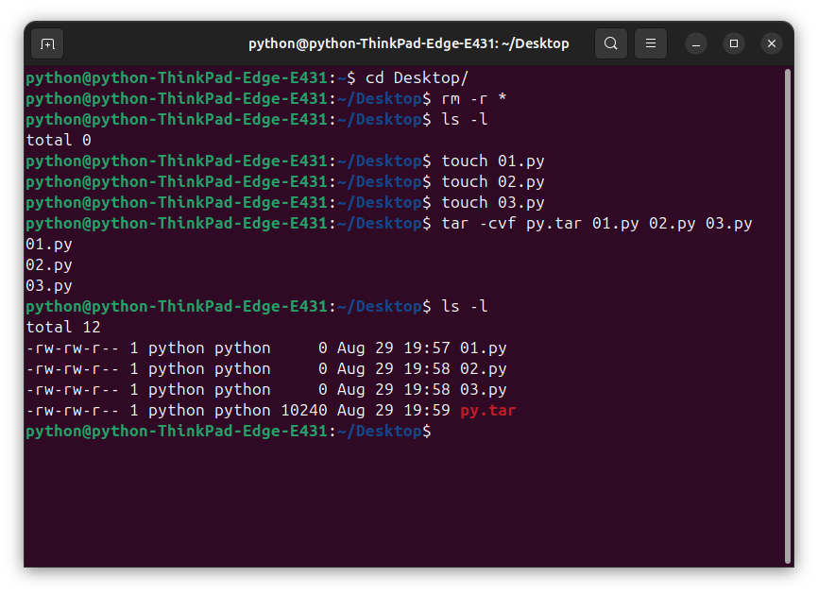
Task: Click the 19:57 timestamp of 01.py
Action: click(427, 348)
